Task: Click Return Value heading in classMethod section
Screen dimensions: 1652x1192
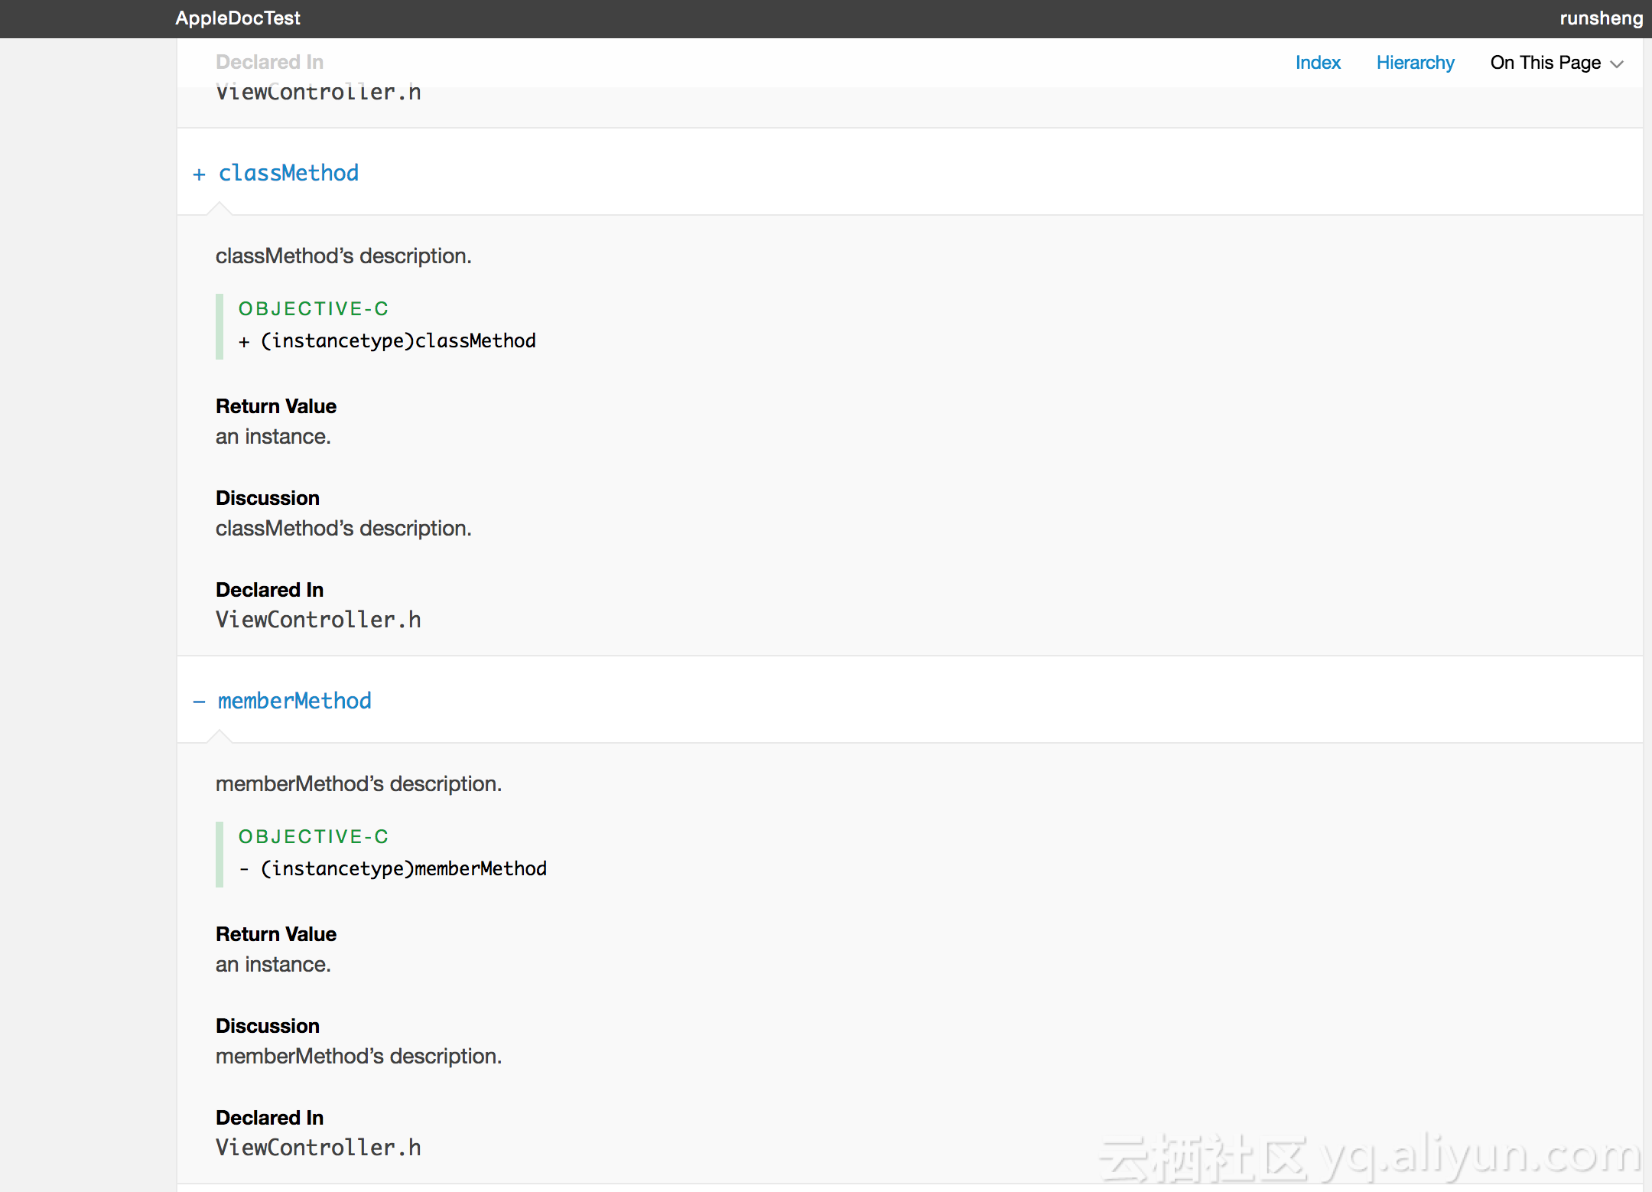Action: coord(276,406)
